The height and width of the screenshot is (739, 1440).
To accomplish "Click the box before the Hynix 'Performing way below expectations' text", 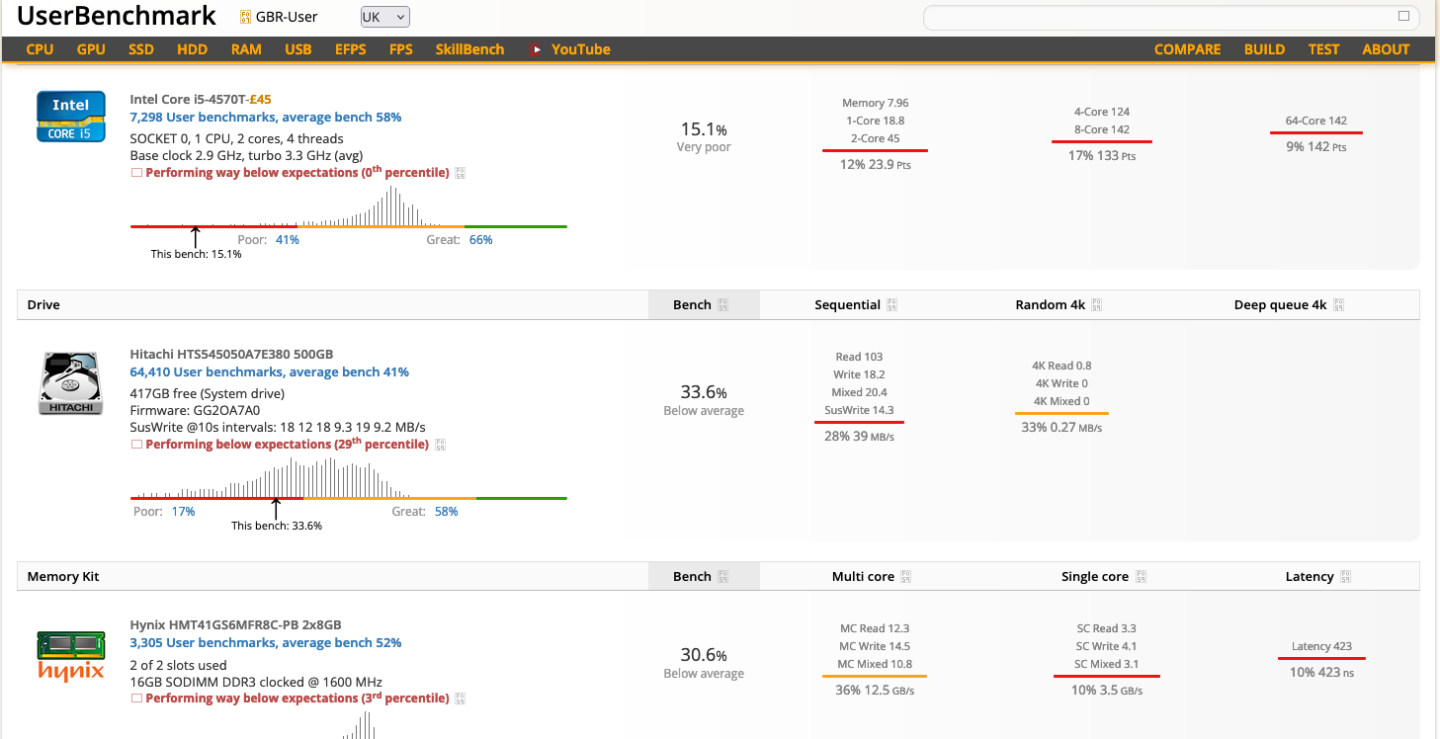I will 136,698.
